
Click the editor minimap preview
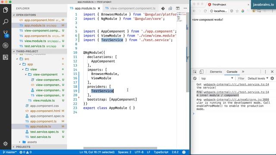click(181, 18)
